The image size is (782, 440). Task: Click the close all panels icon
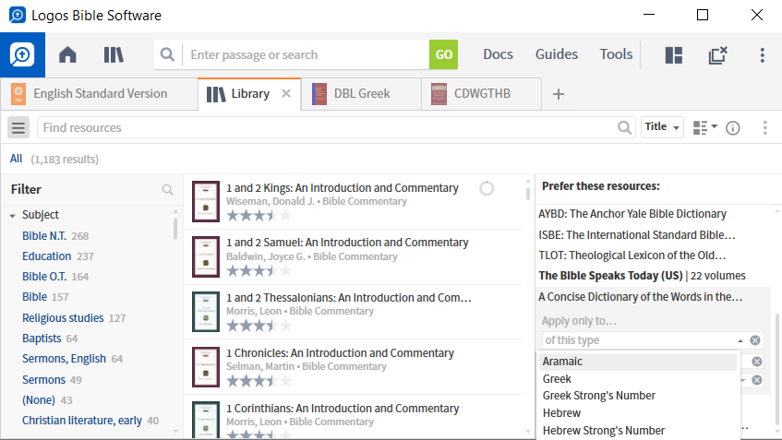coord(718,54)
